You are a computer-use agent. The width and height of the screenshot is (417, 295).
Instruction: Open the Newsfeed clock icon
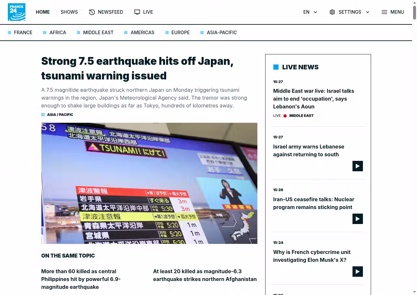point(92,12)
